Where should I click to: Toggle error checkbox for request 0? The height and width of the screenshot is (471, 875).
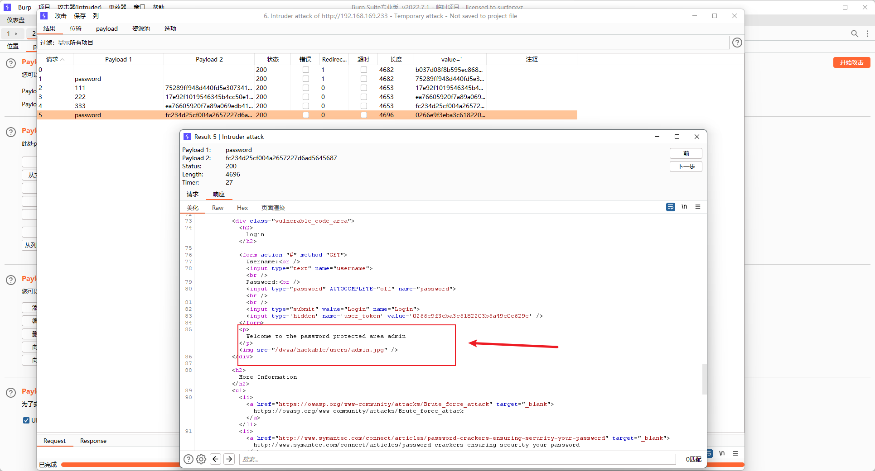(x=306, y=70)
